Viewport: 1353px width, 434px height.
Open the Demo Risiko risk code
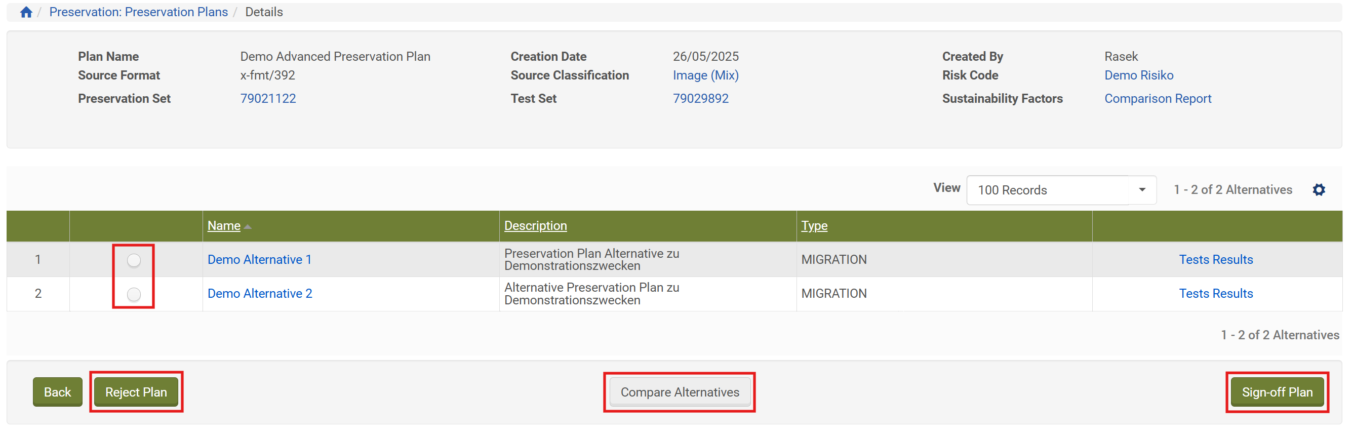pos(1138,75)
